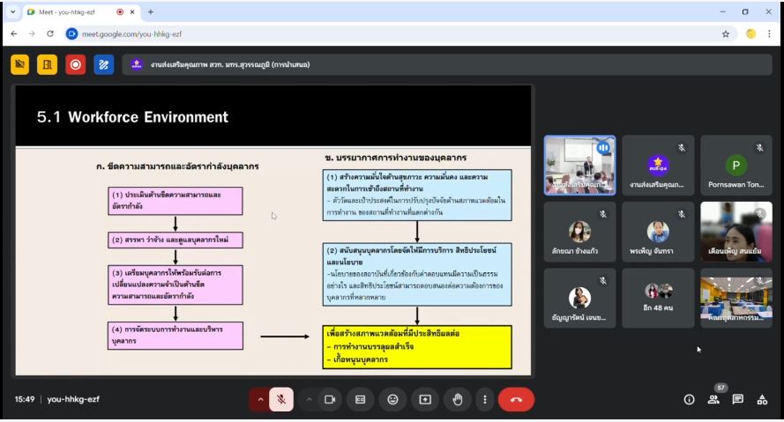Expand audio settings arrow beside microphone
Screen dimensions: 784x422
[x=260, y=399]
